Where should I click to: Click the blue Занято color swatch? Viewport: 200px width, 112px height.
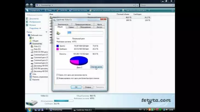tap(58, 46)
